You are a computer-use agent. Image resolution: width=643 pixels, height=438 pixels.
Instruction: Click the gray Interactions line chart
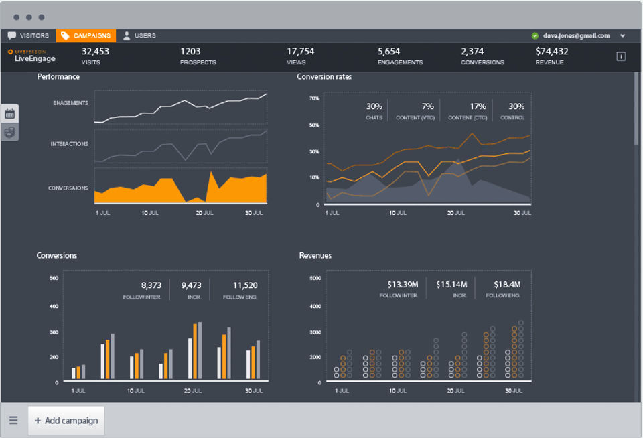point(181,146)
